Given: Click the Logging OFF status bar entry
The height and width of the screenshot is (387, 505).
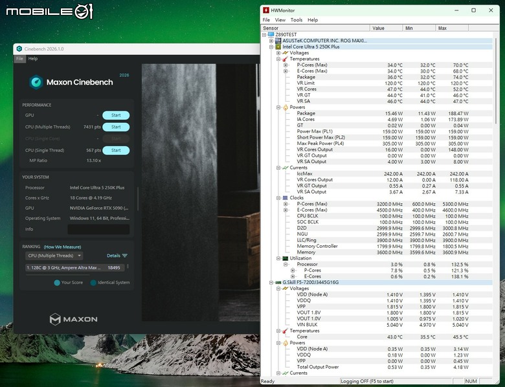Looking at the screenshot, I should point(396,381).
